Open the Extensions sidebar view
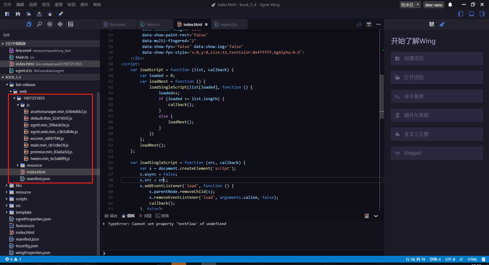The image size is (489, 265). pyautogui.click(x=71, y=24)
